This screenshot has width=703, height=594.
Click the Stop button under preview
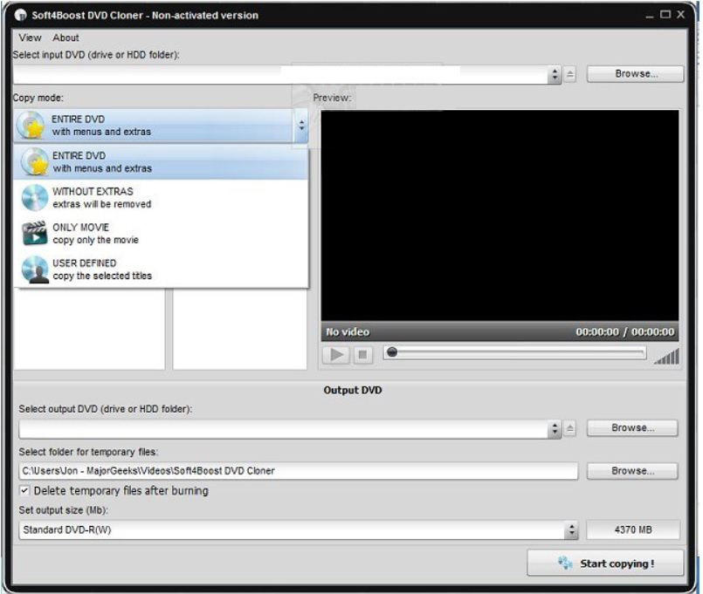(362, 355)
